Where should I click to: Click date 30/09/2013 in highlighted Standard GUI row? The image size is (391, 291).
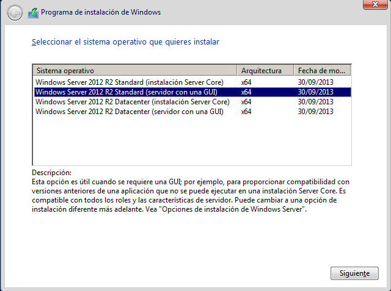click(x=315, y=92)
